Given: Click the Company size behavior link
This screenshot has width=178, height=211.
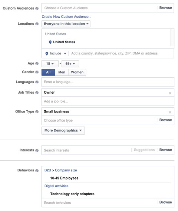Looking at the screenshot, I should pos(66,170).
